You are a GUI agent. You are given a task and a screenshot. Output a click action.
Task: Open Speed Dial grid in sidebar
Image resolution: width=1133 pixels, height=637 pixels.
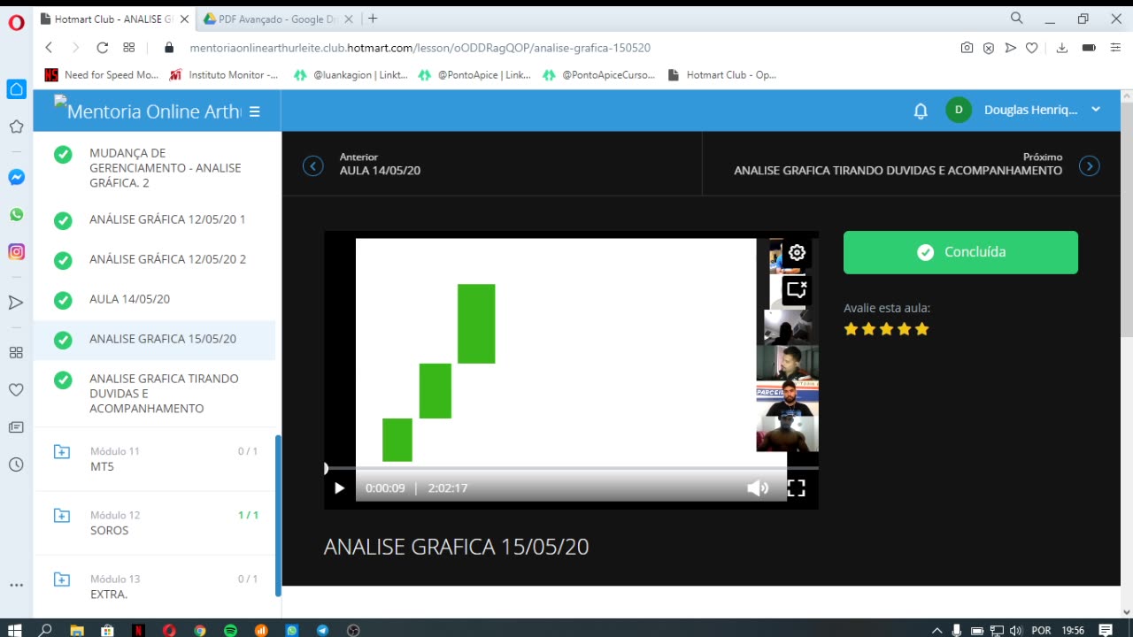pos(16,352)
